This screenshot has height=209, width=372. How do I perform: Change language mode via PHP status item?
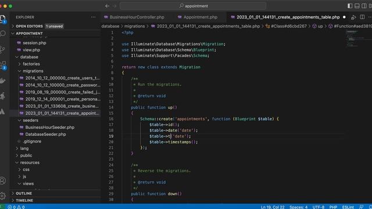(333, 207)
